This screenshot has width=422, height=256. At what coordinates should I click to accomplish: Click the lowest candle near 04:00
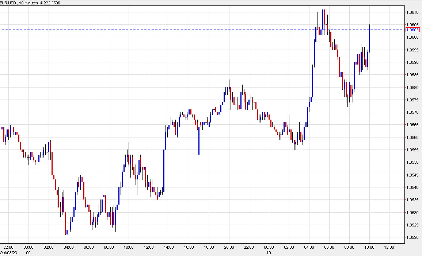pyautogui.click(x=67, y=235)
